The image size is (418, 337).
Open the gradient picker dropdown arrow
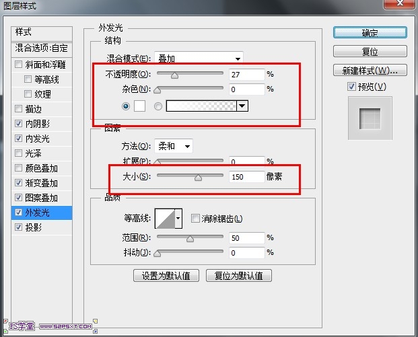[242, 106]
